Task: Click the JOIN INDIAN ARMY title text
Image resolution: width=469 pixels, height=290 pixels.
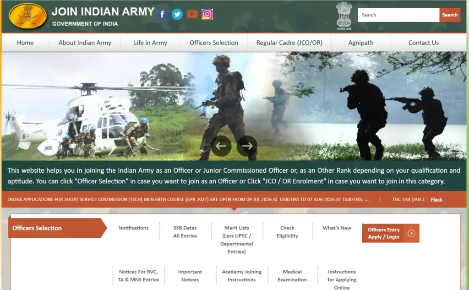Action: (x=103, y=11)
